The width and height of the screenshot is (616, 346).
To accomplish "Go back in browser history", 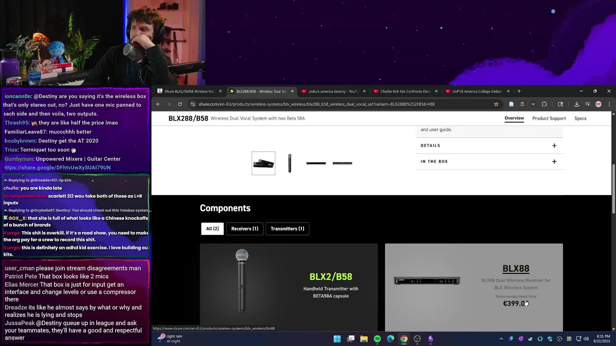I will [158, 104].
